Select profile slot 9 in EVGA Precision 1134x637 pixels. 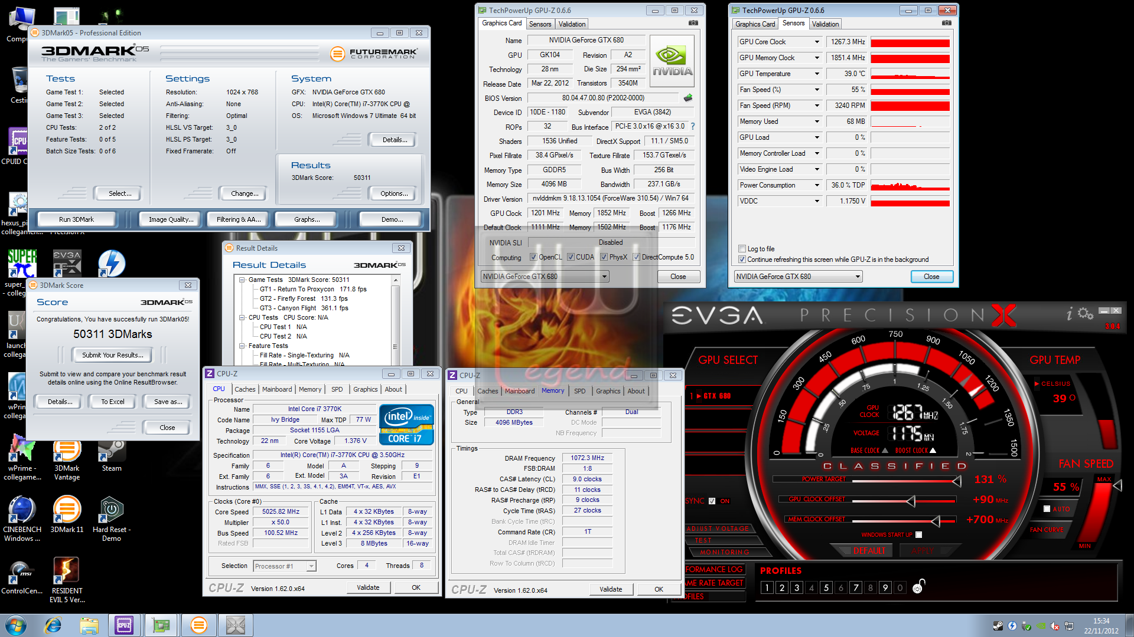[885, 587]
